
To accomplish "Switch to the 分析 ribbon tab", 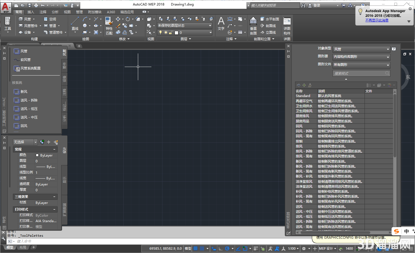I will [55, 12].
